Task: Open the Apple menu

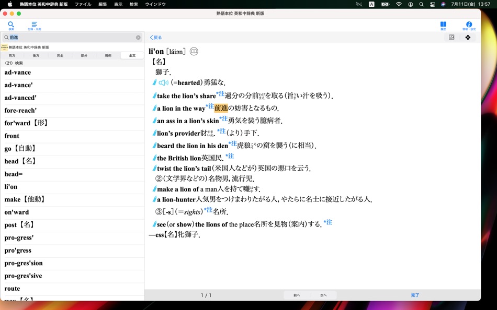Action: (x=10, y=4)
